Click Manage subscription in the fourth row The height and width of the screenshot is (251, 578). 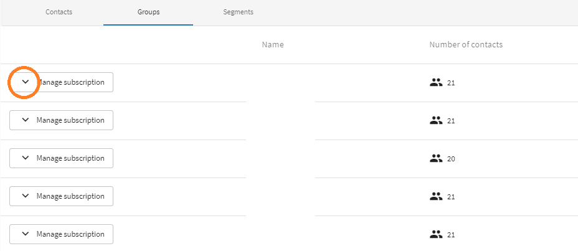(70, 196)
